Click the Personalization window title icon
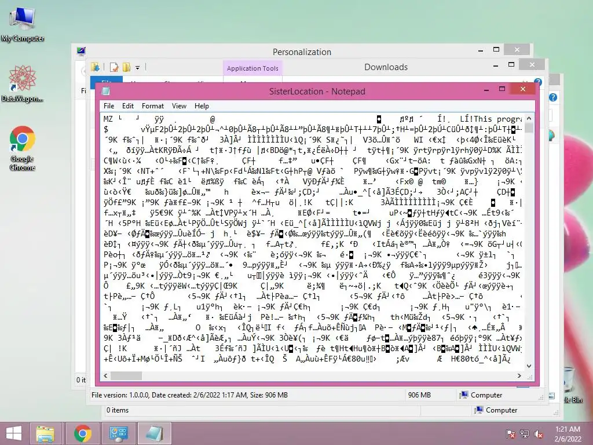The image size is (593, 445). click(81, 51)
